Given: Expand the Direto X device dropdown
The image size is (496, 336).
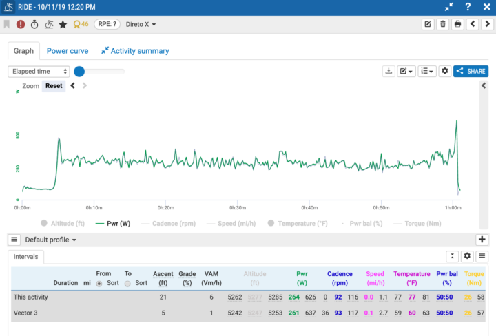Looking at the screenshot, I should pos(141,24).
